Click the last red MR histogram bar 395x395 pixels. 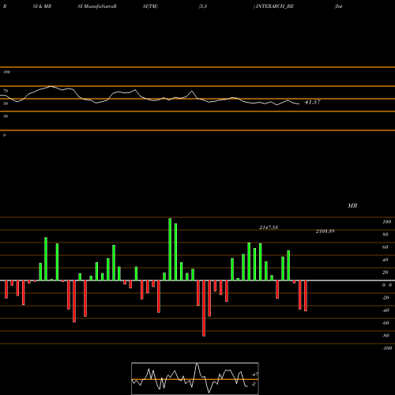tap(306, 295)
